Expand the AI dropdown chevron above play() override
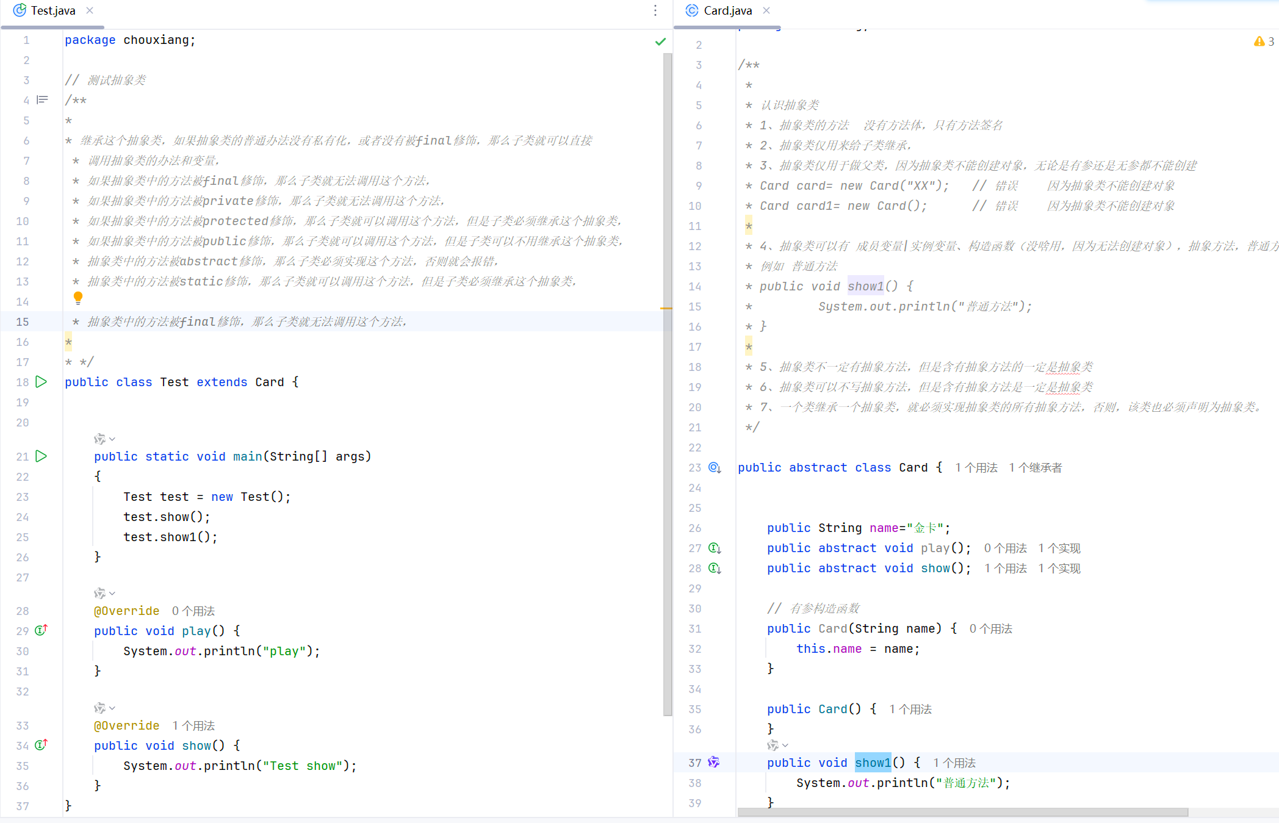 tap(112, 594)
